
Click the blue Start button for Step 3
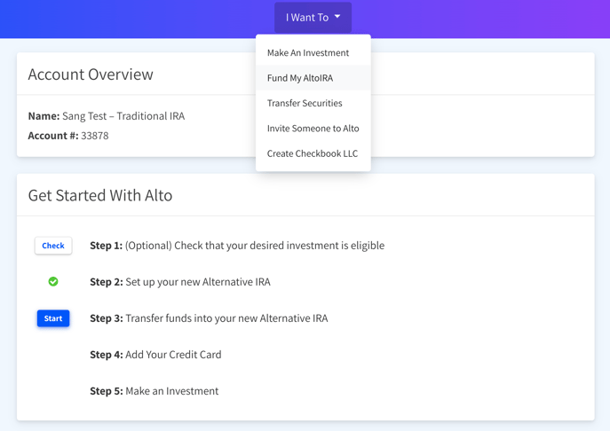pyautogui.click(x=53, y=318)
